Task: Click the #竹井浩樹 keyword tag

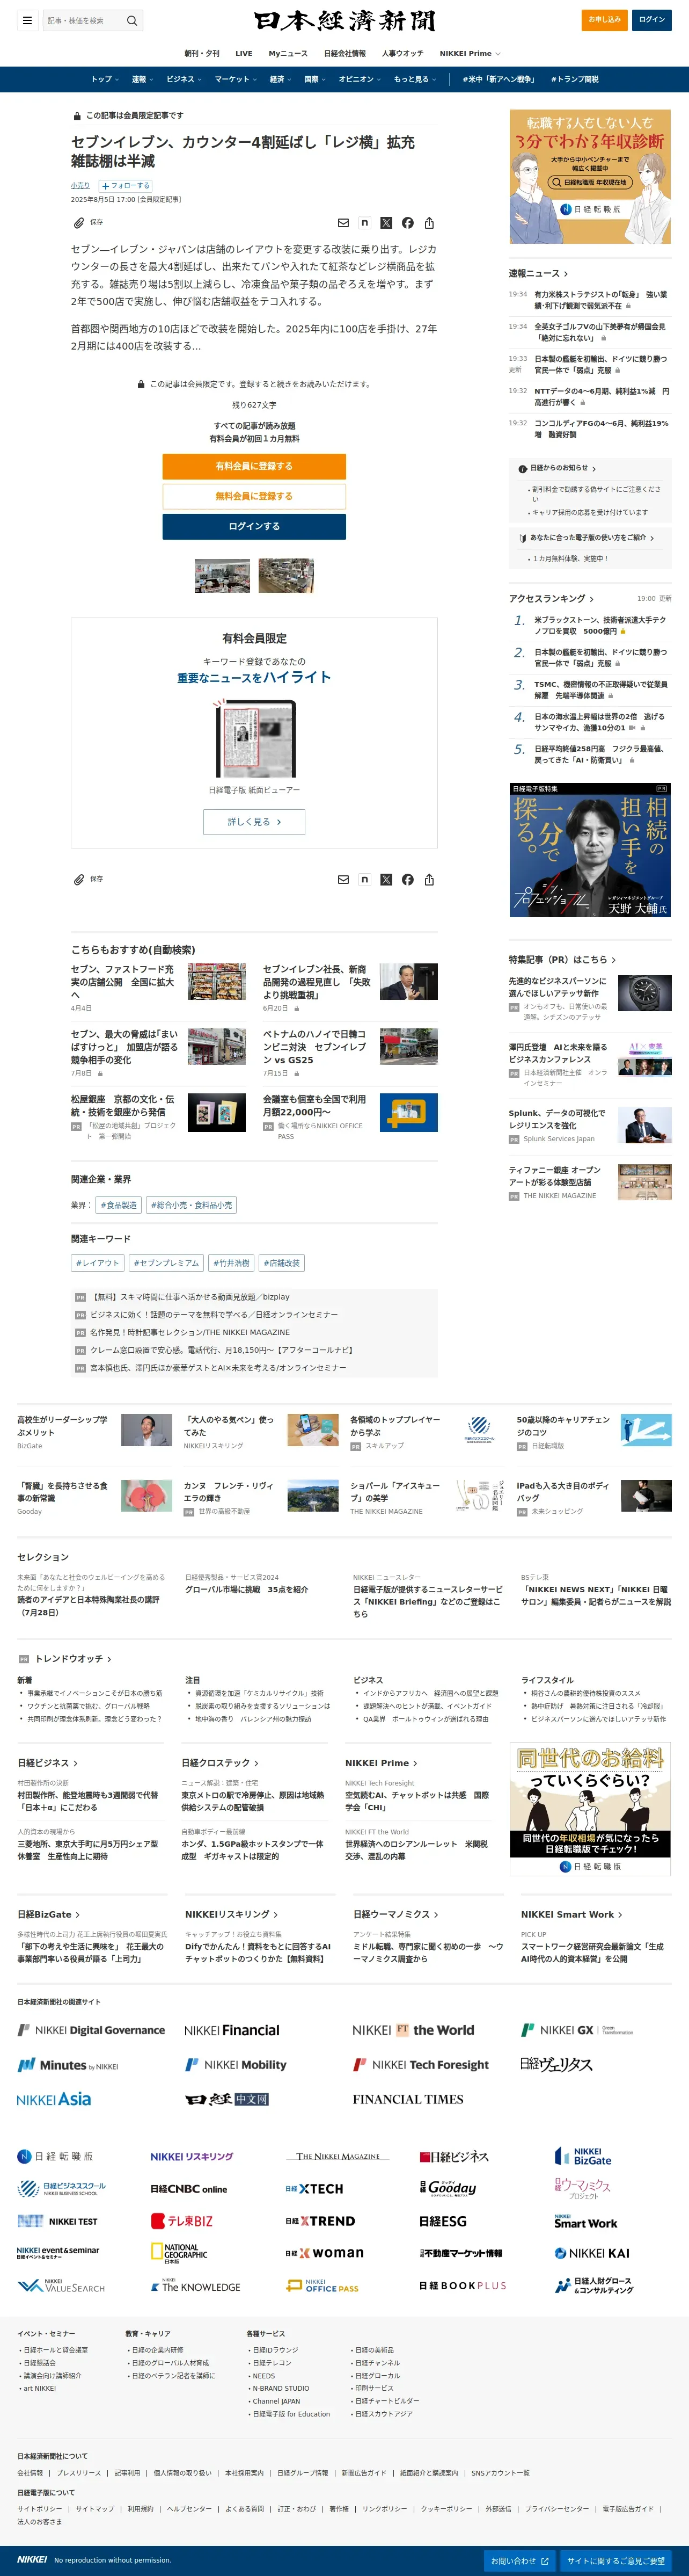Action: coord(232,1263)
